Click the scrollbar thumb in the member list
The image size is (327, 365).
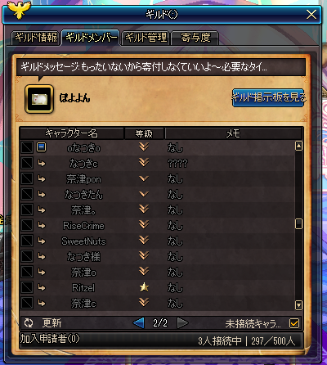coord(298,223)
